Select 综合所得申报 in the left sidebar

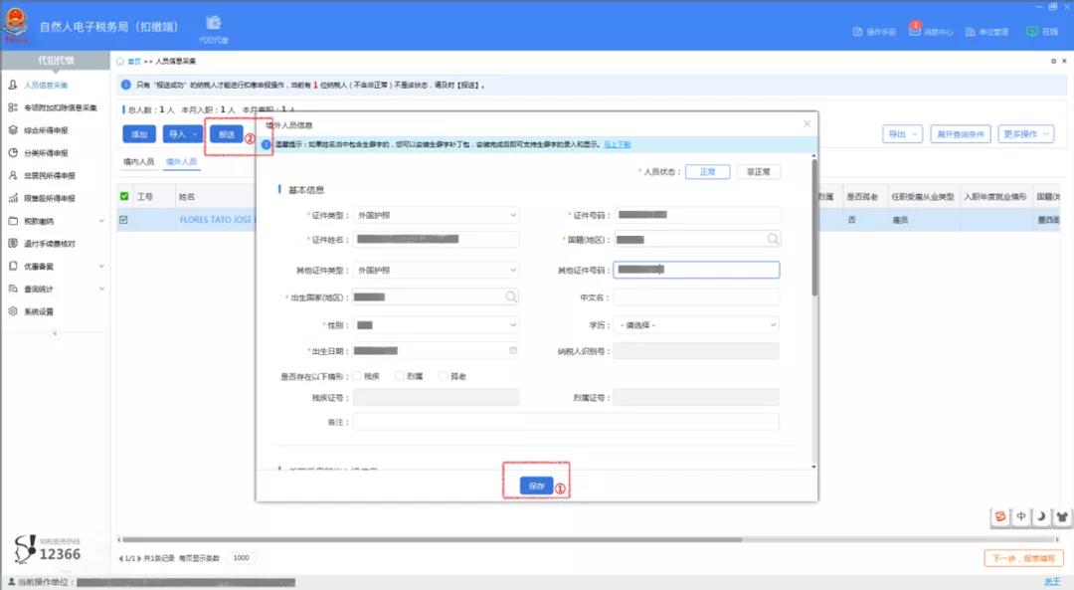pos(46,130)
